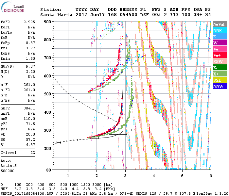Screen dimensions: 229x196
Task: Select the X- dark green legend swatch
Action: coord(220,68)
